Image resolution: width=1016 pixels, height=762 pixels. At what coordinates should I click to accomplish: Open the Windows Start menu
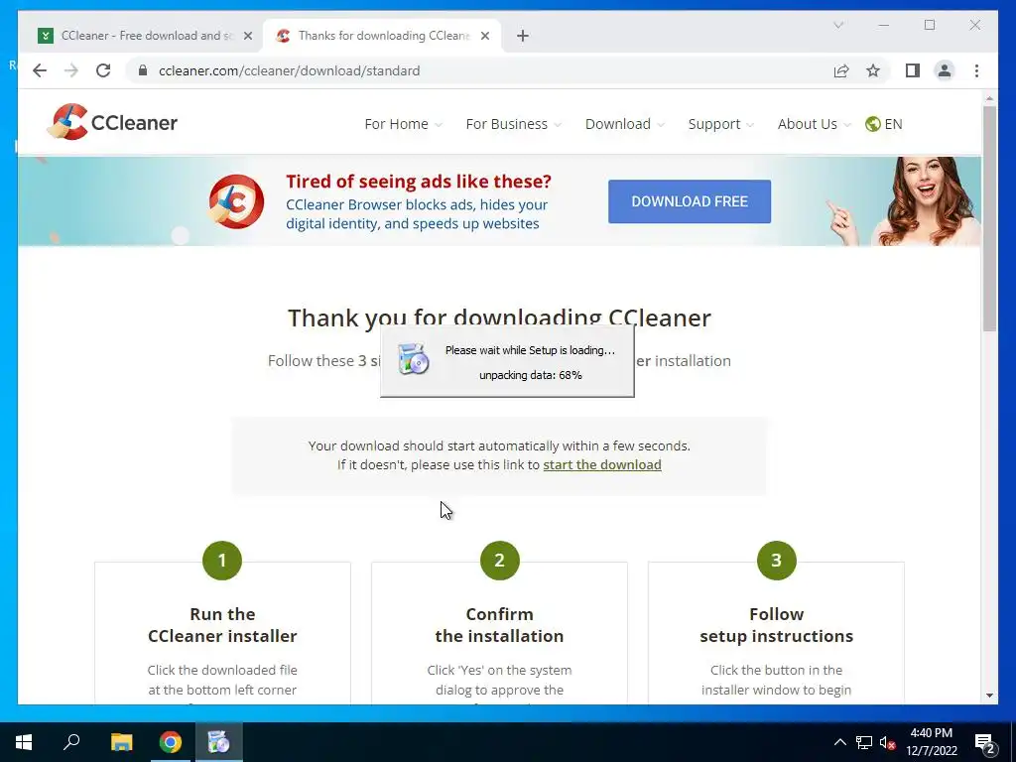pyautogui.click(x=24, y=742)
